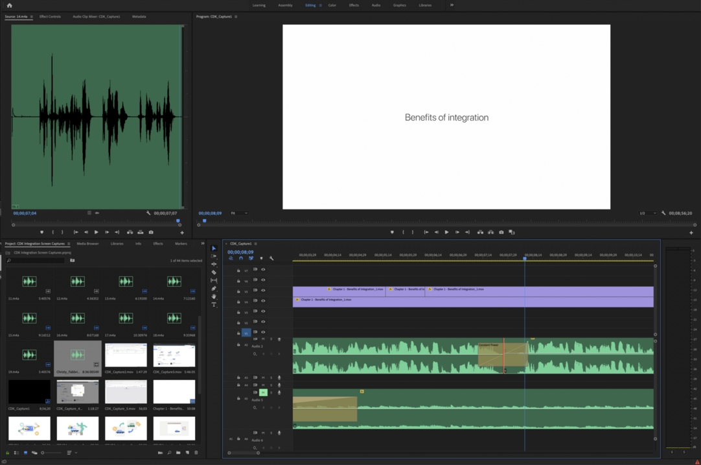Viewport: 701px width, 465px height.
Task: Open timeline display settings wrench
Action: tap(271, 258)
